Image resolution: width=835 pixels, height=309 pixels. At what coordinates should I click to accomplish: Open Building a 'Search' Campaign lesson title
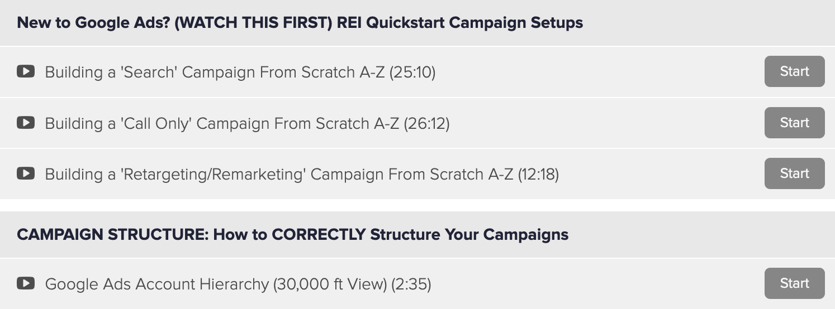click(x=240, y=72)
